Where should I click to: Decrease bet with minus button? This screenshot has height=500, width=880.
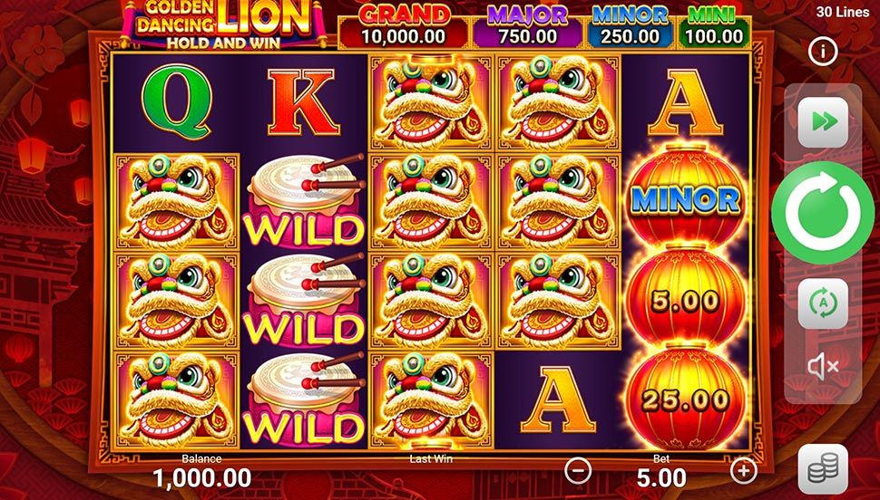[x=578, y=470]
